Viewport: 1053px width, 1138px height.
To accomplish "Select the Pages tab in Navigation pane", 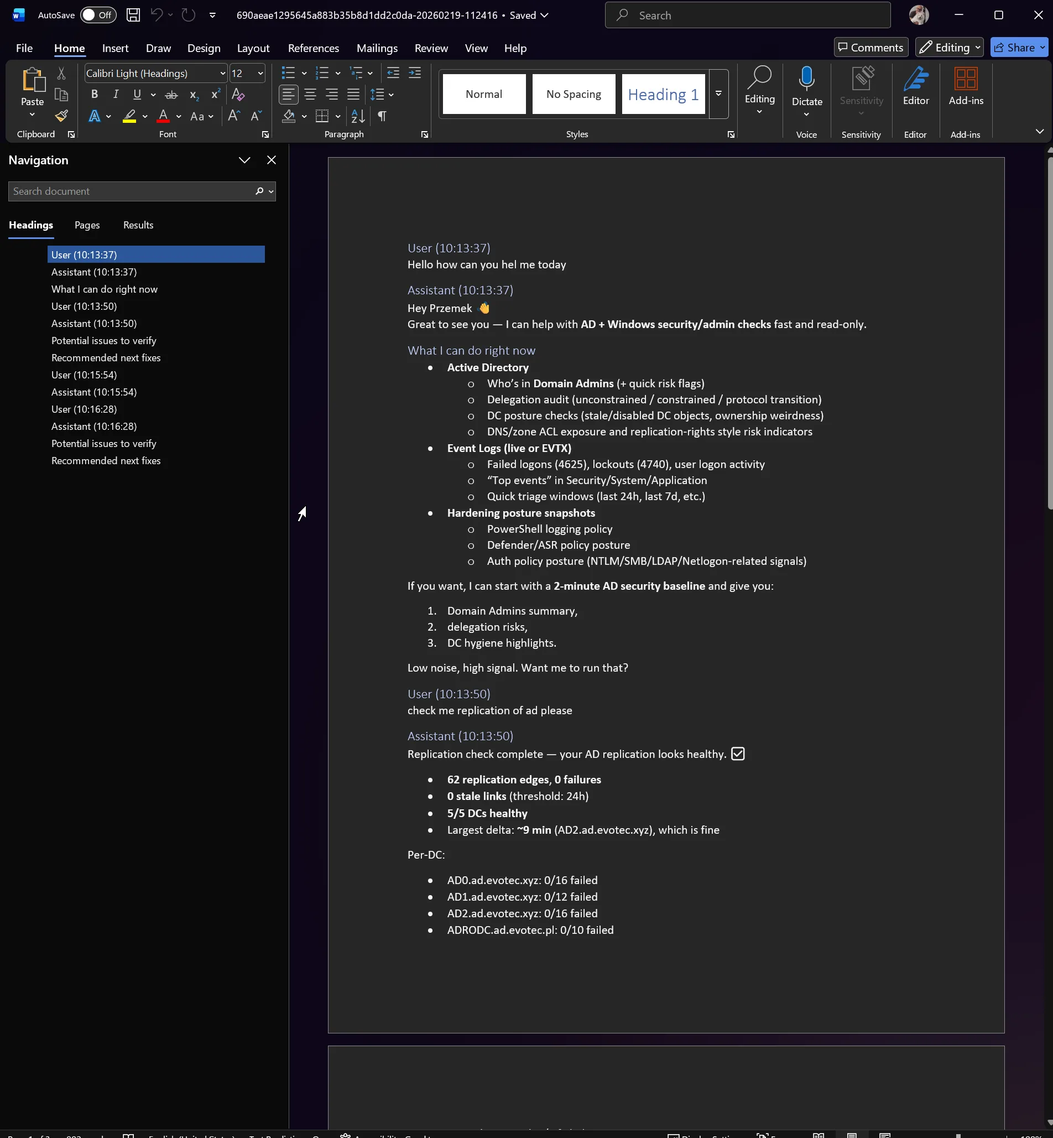I will [x=87, y=225].
